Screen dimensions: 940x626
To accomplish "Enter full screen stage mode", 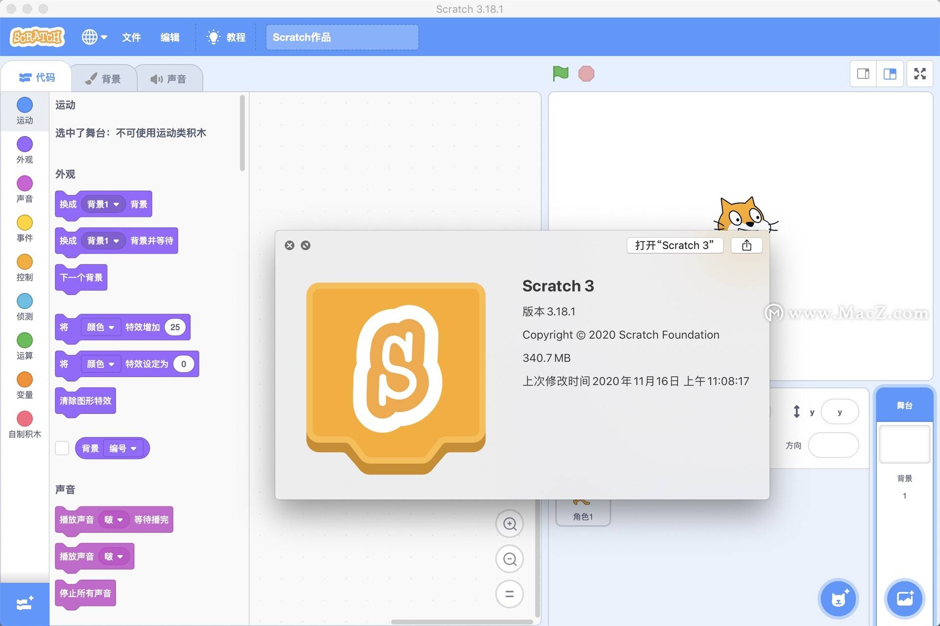I will coord(920,74).
